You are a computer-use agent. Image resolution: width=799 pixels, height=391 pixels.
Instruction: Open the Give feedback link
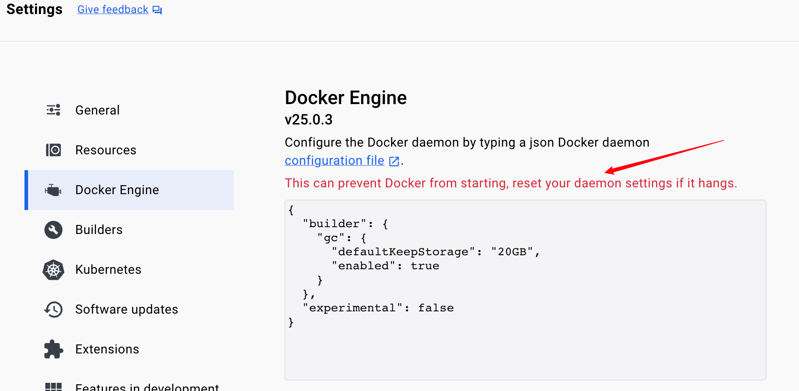113,10
